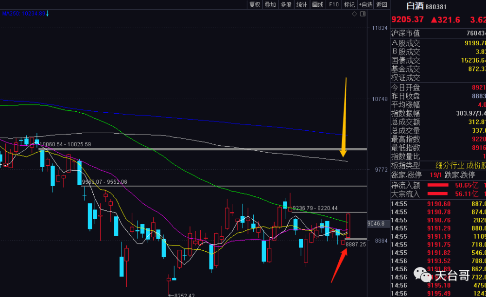Screen dimensions: 486x297
Task: Click the yellow downward arrow annotation
Action: click(x=344, y=117)
